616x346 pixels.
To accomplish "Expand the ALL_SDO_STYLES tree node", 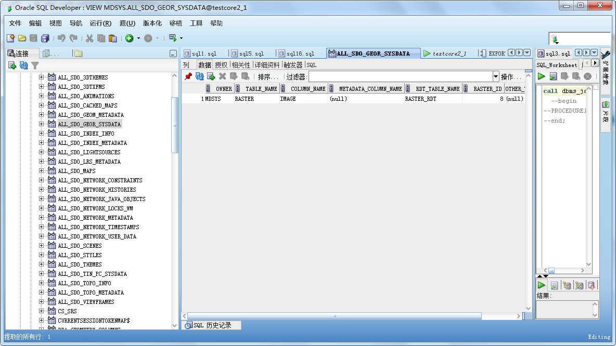I will click(x=43, y=255).
